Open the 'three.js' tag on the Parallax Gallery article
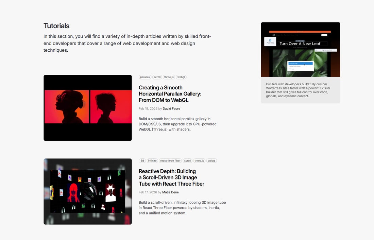374x240 pixels. pos(169,77)
